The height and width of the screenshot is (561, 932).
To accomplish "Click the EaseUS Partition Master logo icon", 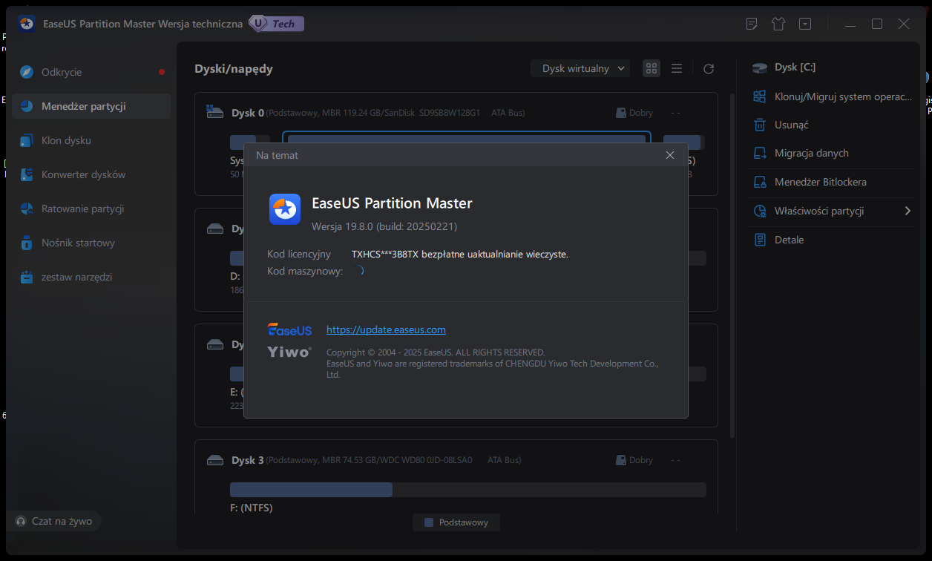I will tap(285, 209).
